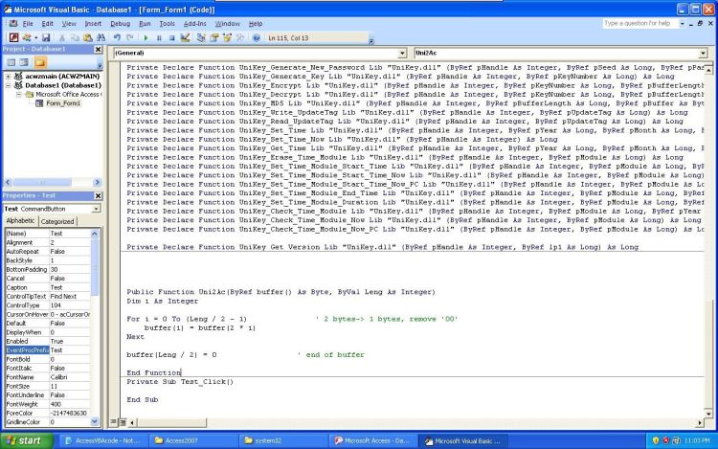The image size is (718, 449).
Task: Switch to the AccessVBAcode Notepad taskbar button
Action: pyautogui.click(x=104, y=440)
